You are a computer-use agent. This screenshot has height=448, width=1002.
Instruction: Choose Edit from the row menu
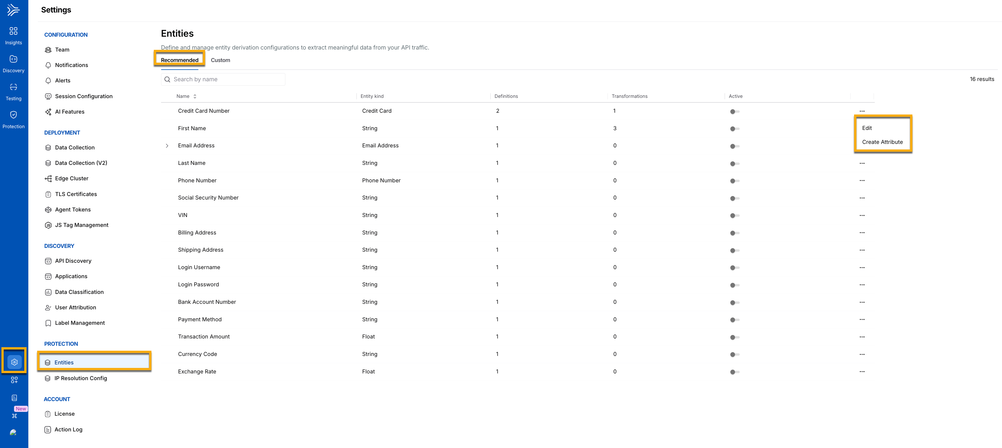pos(867,128)
